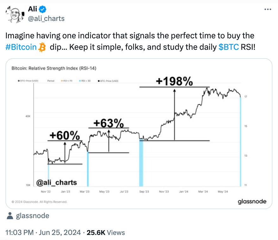This screenshot has width=278, height=240.
Task: Click Ali's profile avatar picture
Action: (15, 15)
